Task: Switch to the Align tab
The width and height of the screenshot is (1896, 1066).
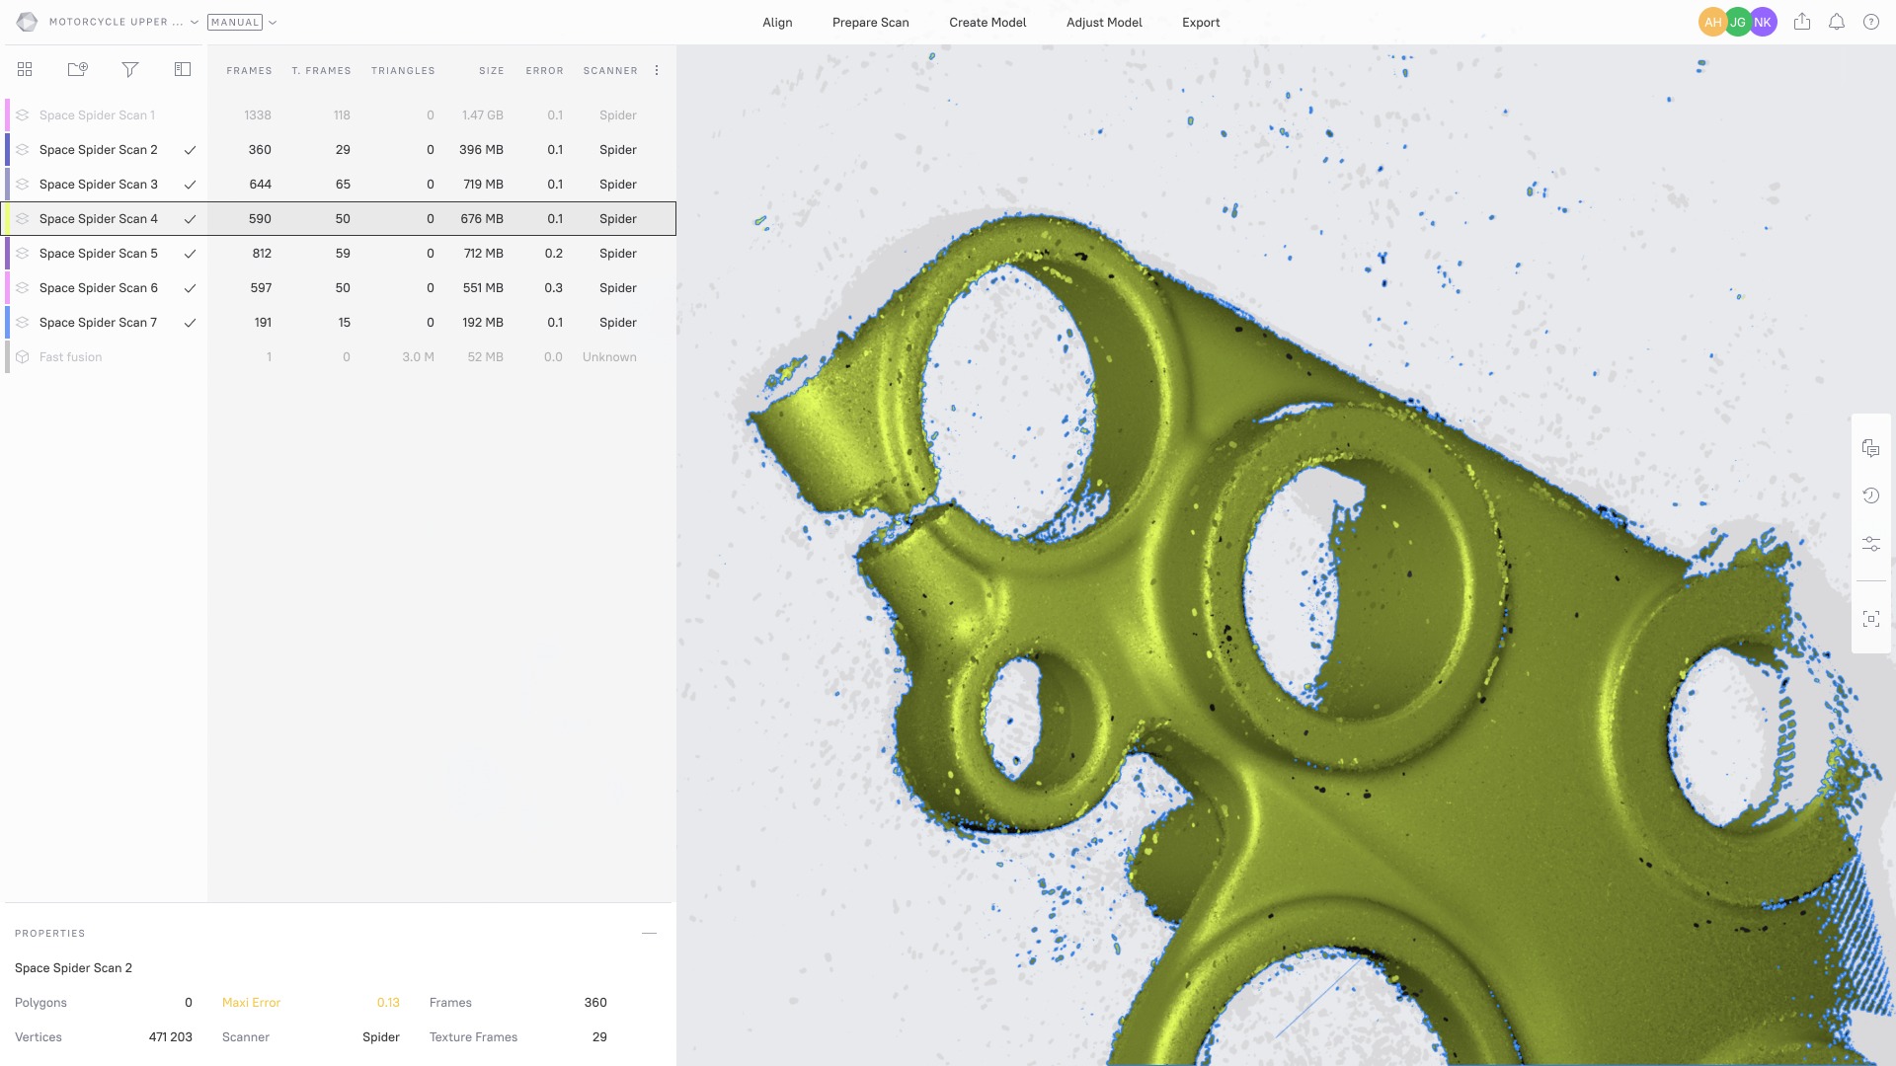Action: coord(777,22)
